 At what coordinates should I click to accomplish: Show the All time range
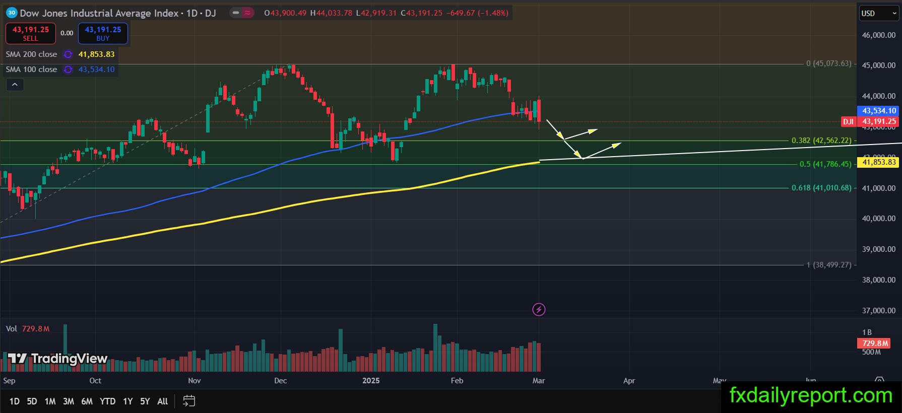tap(162, 401)
